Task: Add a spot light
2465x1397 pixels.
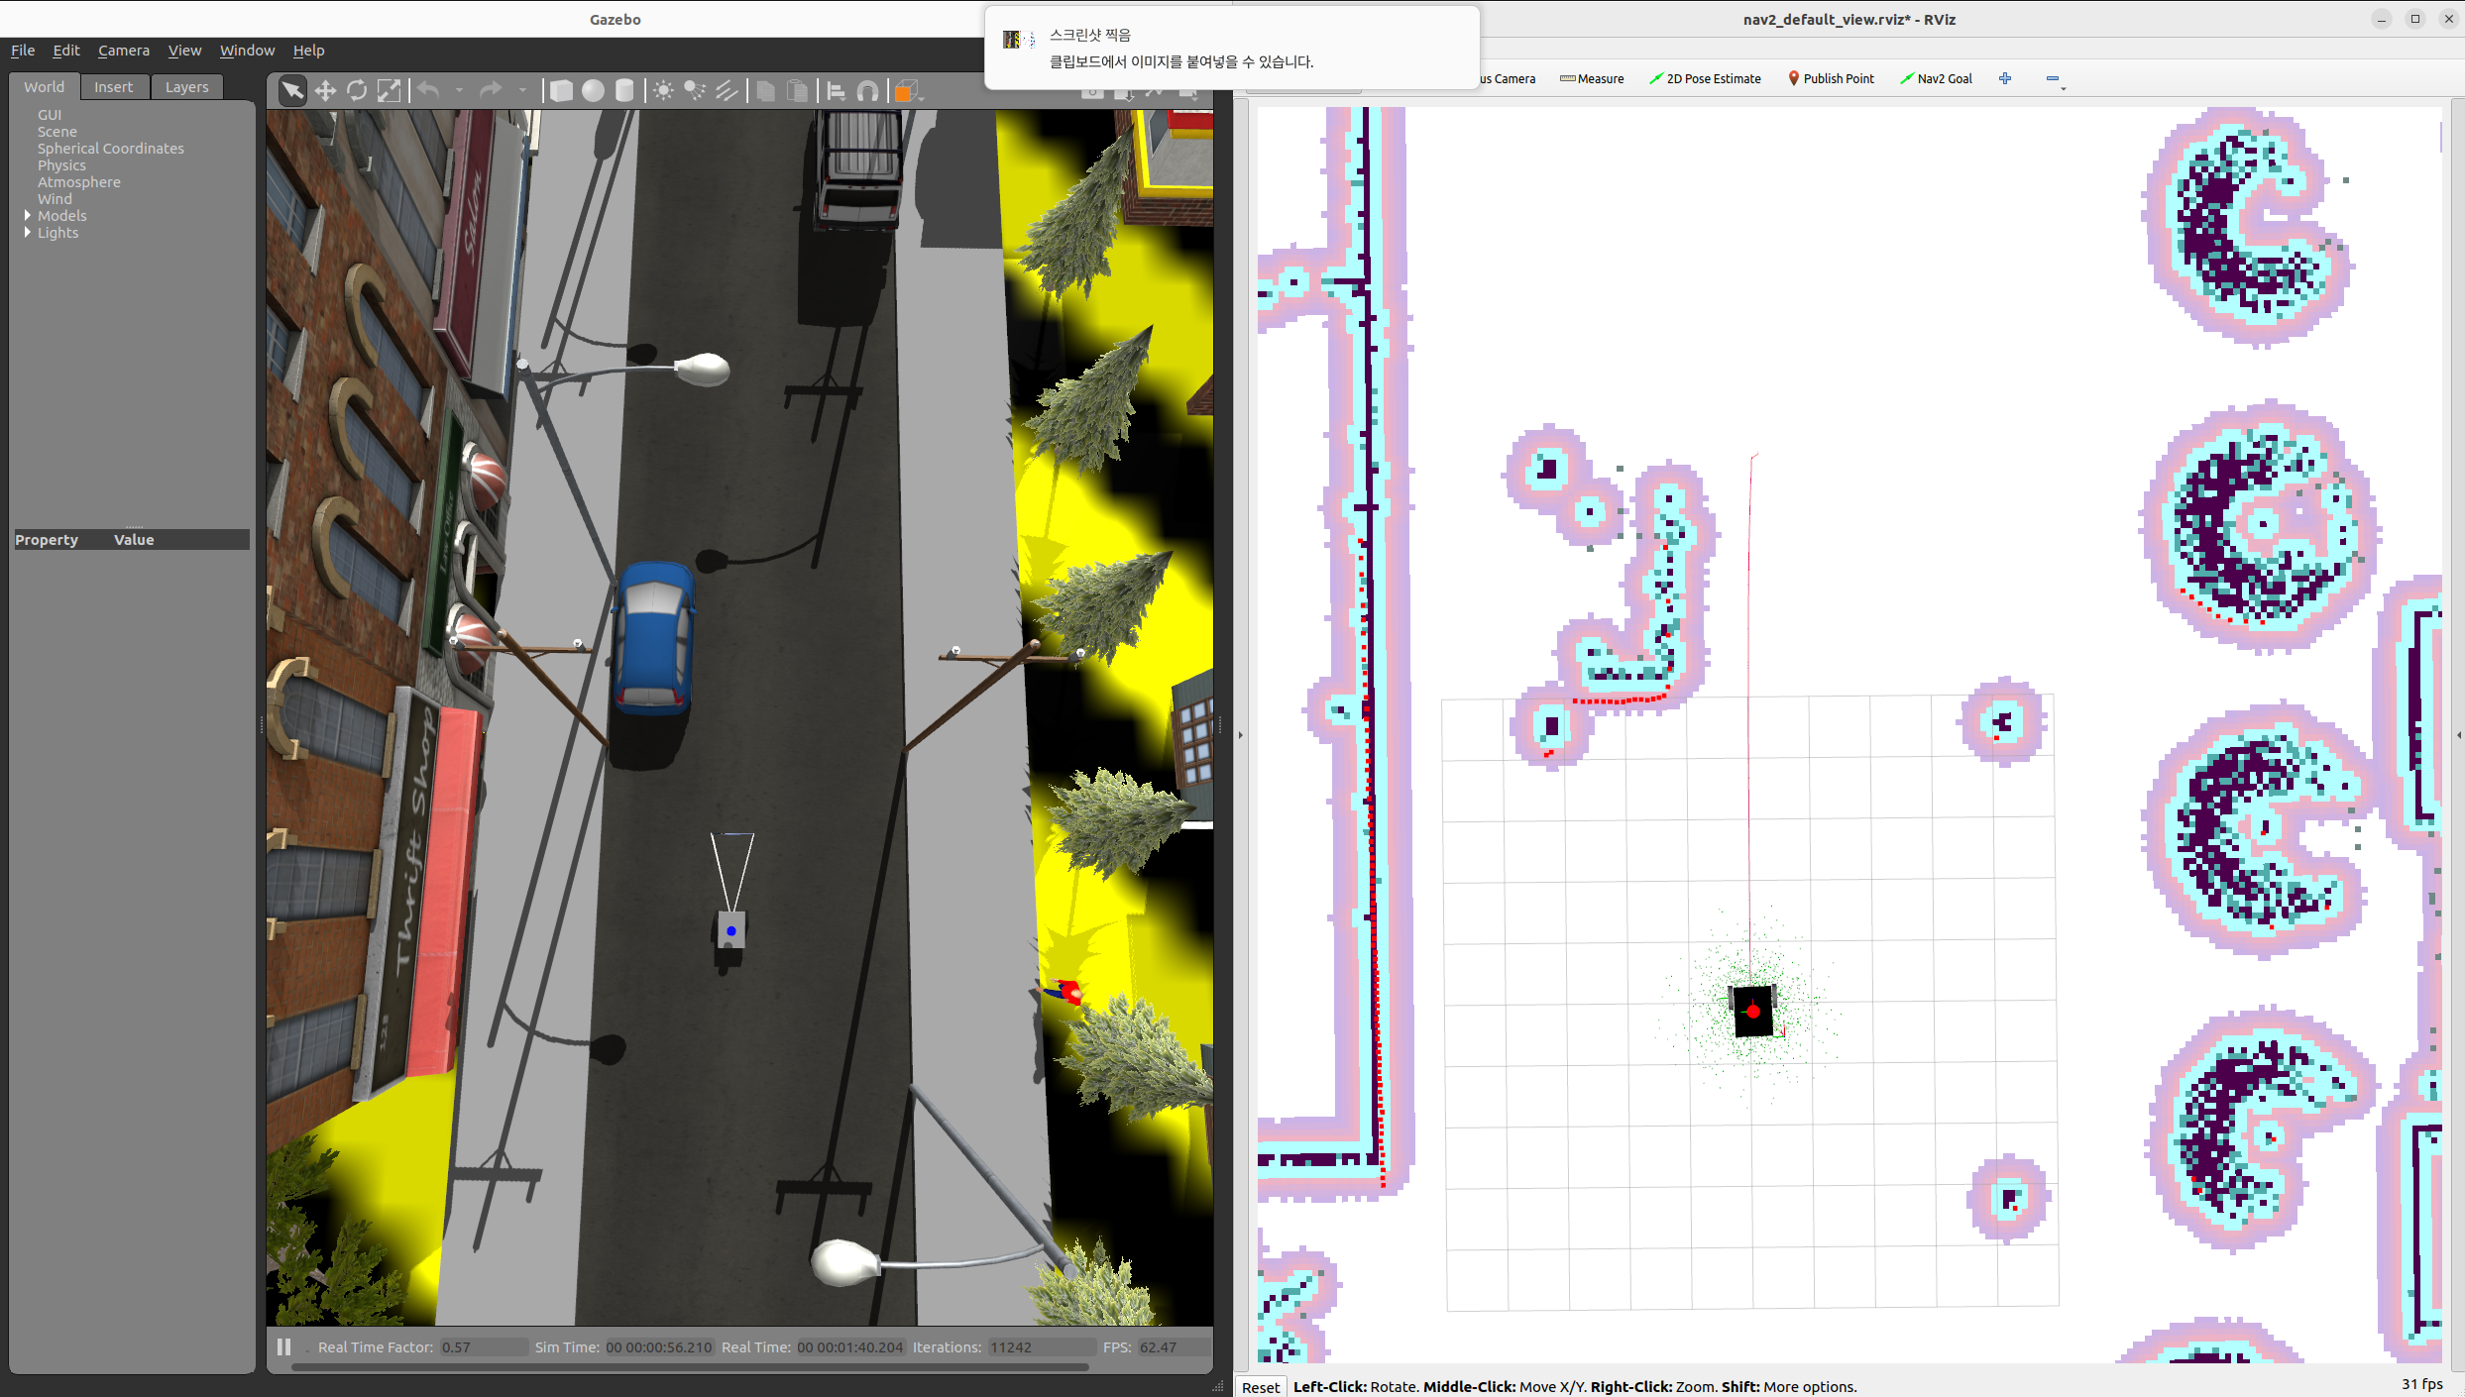Action: (x=695, y=91)
